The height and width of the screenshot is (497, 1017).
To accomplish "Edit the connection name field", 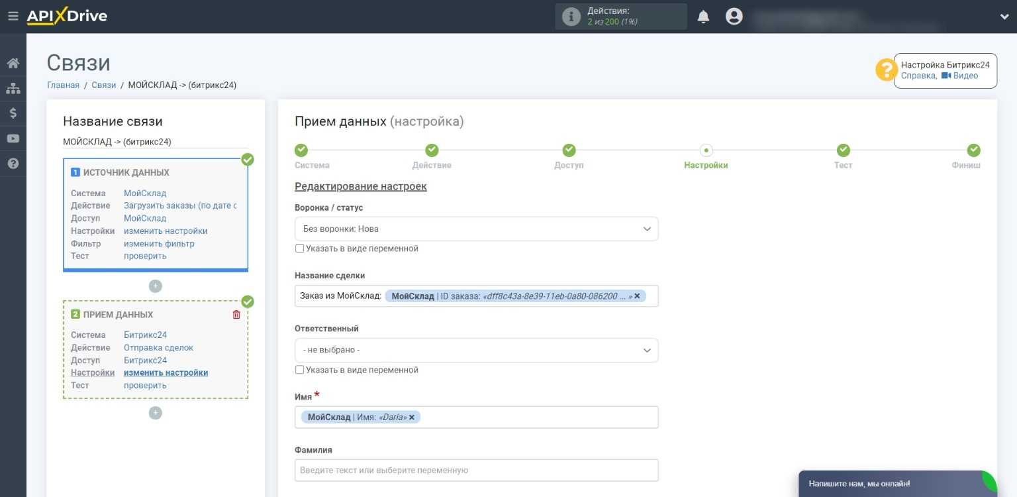I will pyautogui.click(x=156, y=142).
